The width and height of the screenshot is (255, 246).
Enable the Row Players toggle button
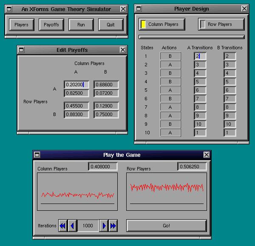coord(221,25)
